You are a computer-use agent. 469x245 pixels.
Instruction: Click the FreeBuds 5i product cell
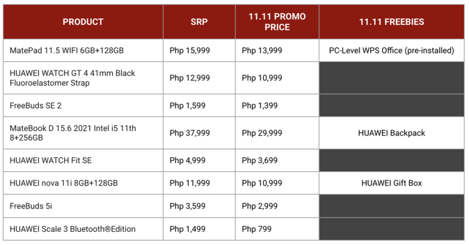[x=83, y=206]
